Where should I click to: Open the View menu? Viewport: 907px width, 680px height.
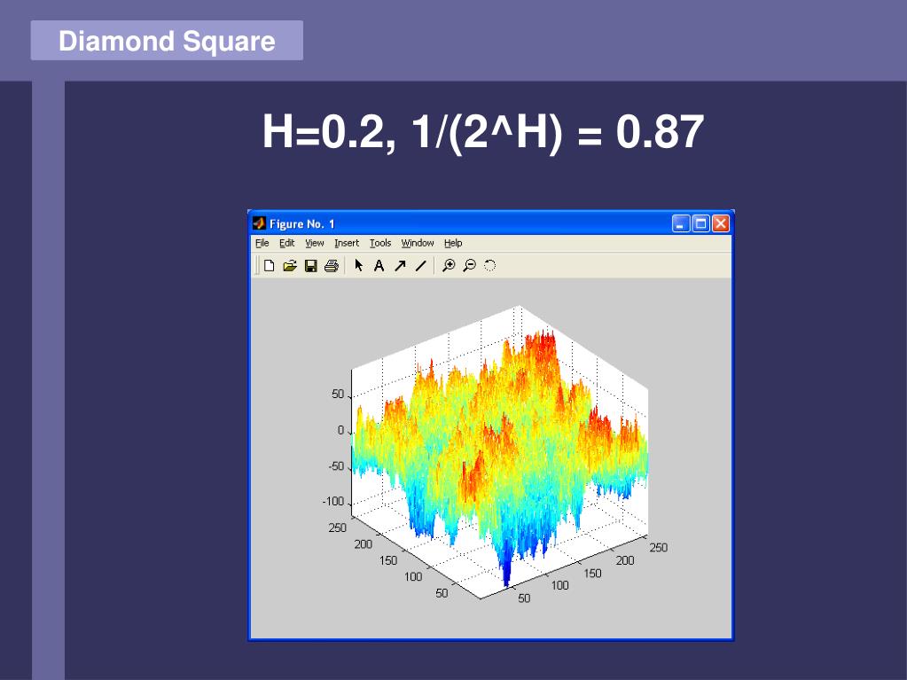pyautogui.click(x=315, y=243)
